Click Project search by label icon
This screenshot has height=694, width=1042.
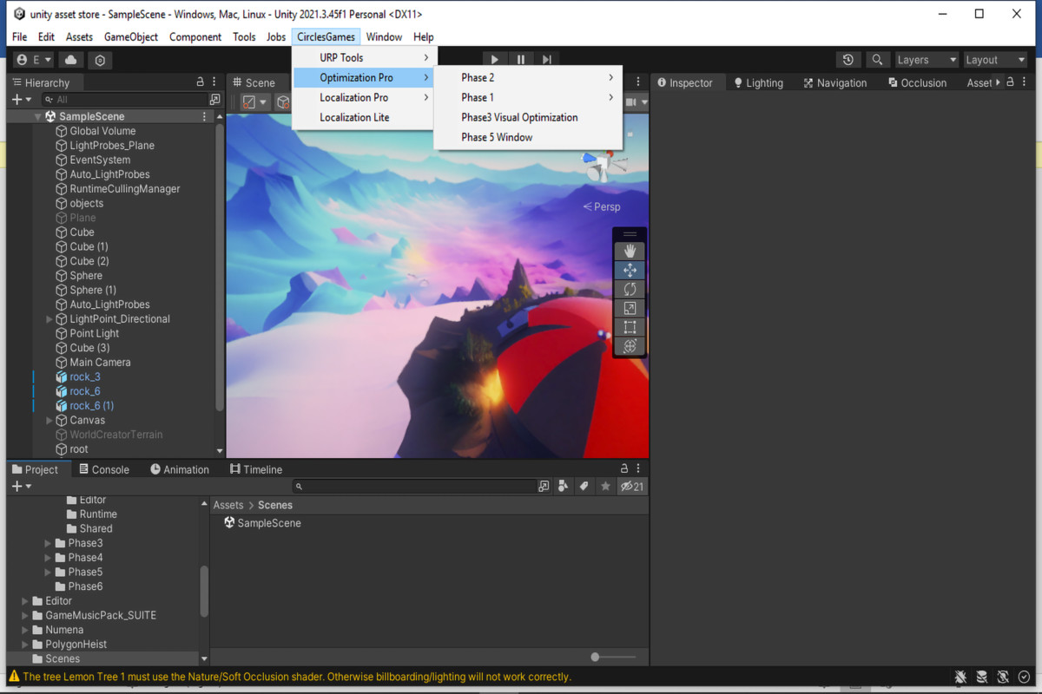[584, 487]
